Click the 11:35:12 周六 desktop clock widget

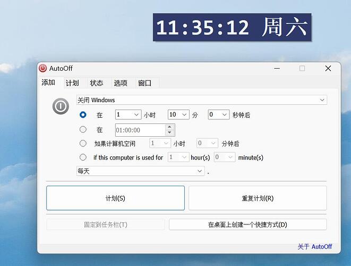click(232, 27)
